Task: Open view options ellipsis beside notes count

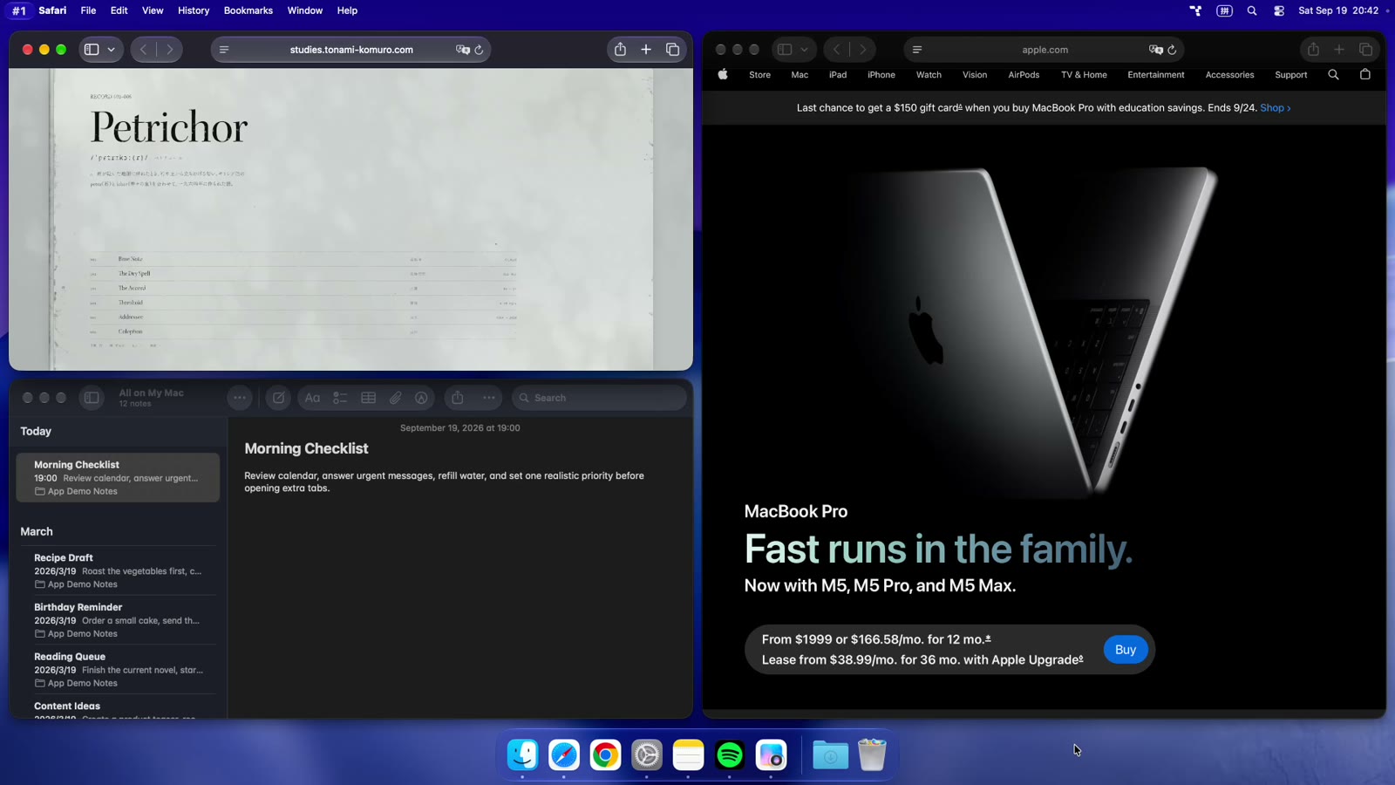Action: [240, 398]
